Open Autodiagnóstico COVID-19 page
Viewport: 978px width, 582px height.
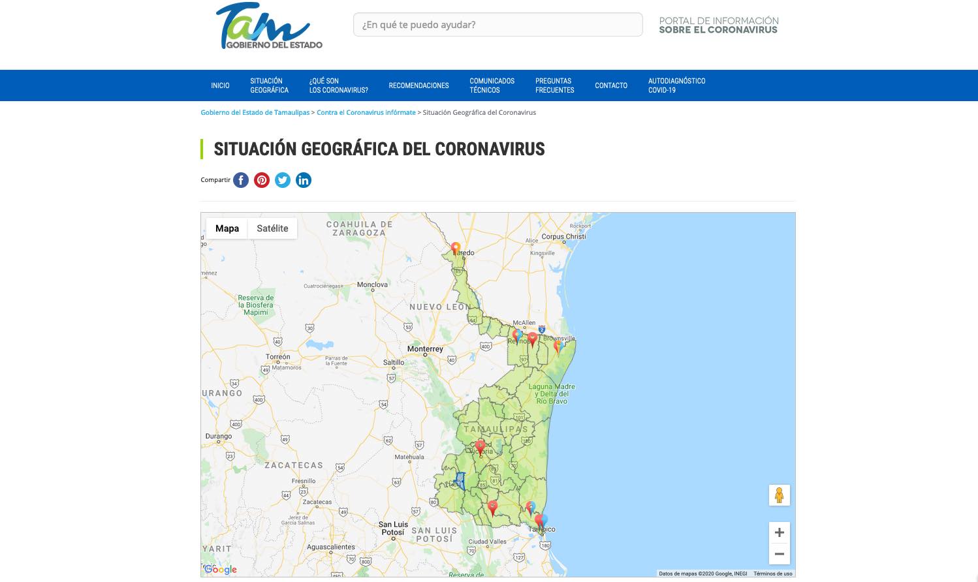(x=676, y=85)
